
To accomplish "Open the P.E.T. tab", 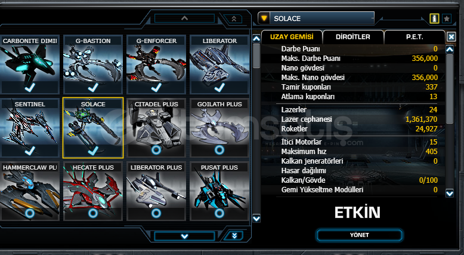I will point(414,37).
